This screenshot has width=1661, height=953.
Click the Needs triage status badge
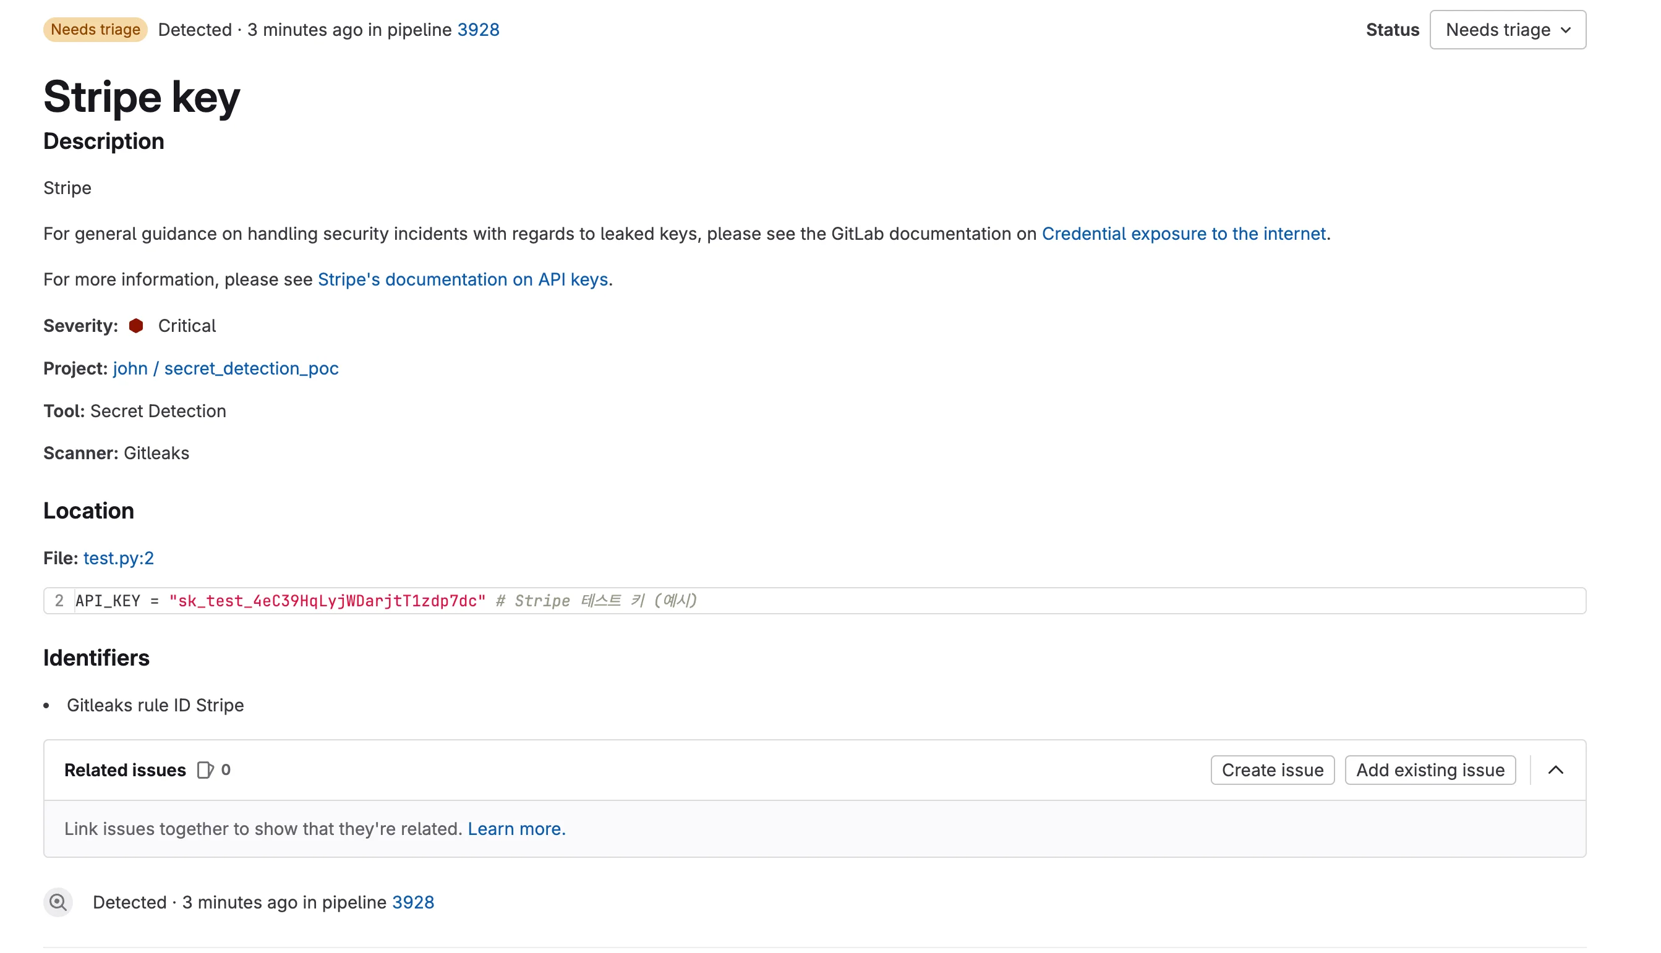point(96,30)
